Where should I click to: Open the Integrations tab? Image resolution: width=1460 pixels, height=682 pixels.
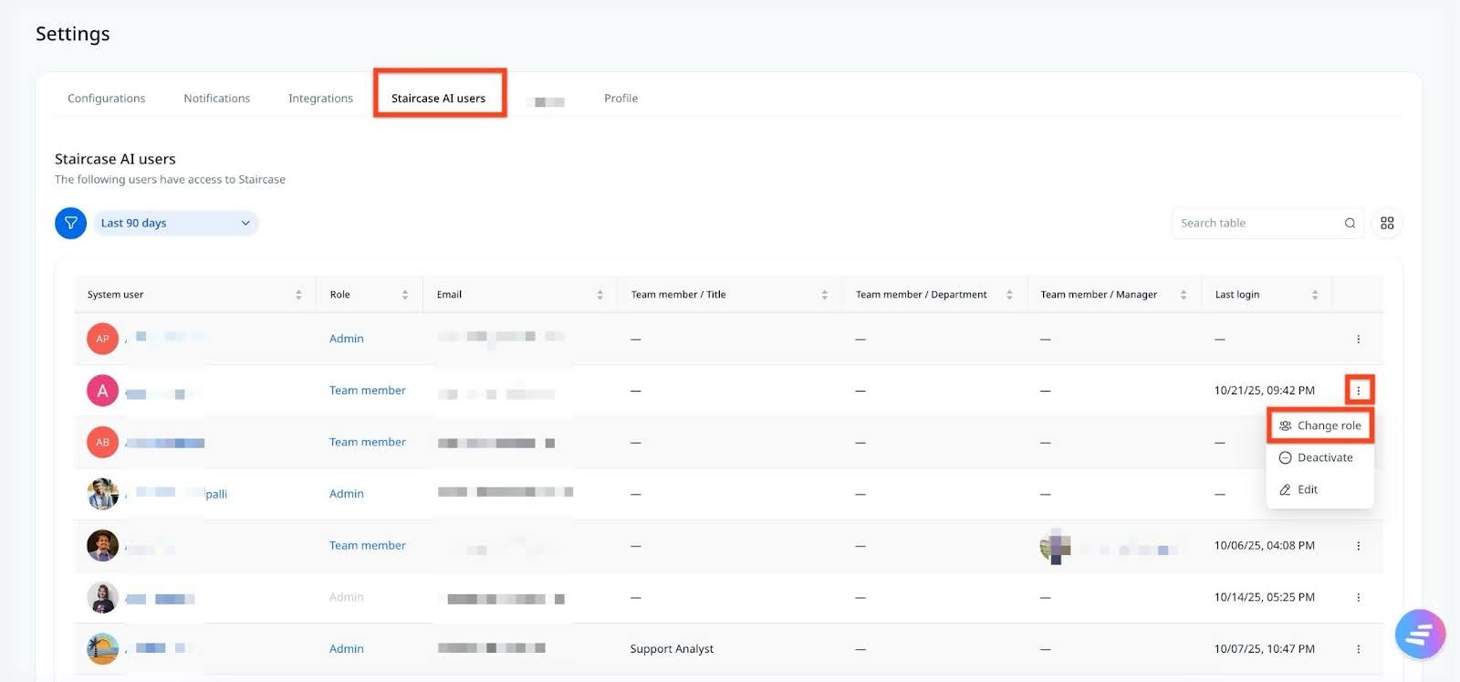pyautogui.click(x=320, y=99)
